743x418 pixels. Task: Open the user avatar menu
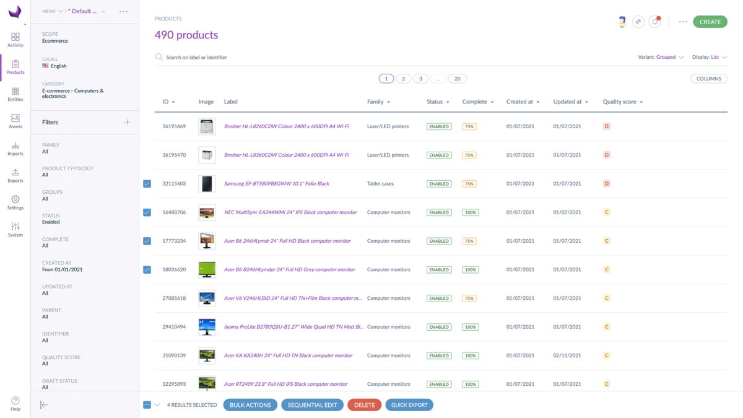click(x=622, y=22)
